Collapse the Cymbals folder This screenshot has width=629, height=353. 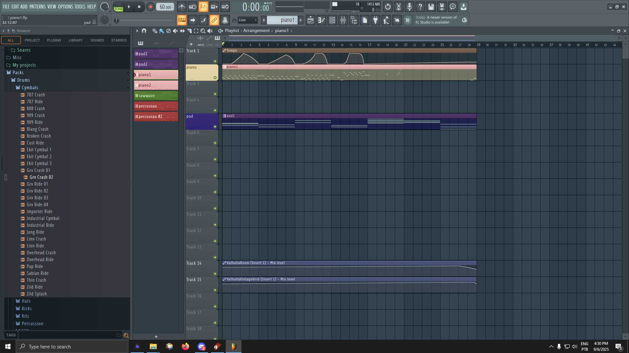pos(29,88)
